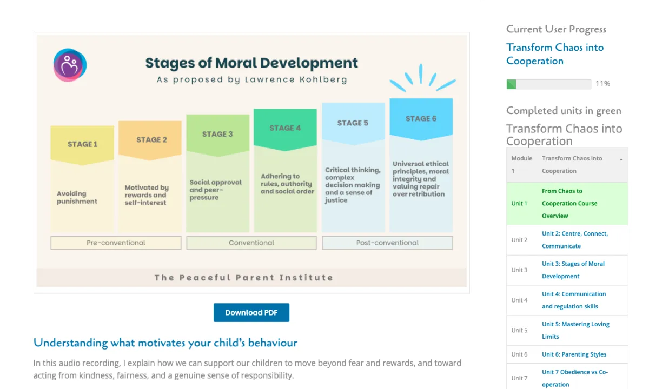Click the Stage 6 blue banner
649x389 pixels.
coord(421,119)
